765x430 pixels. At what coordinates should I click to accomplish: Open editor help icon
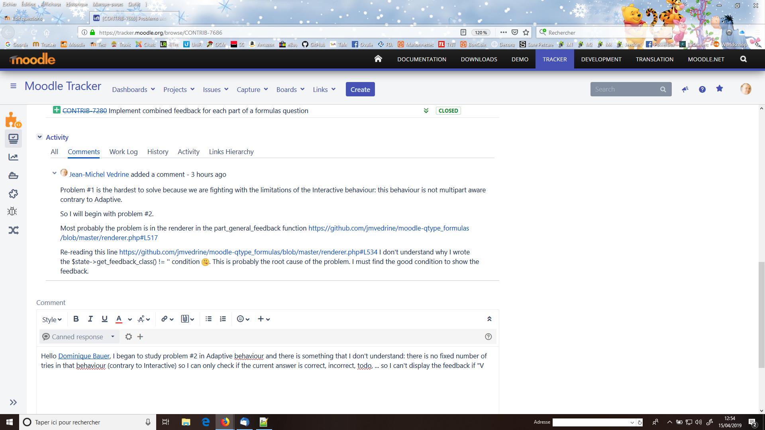click(x=488, y=337)
